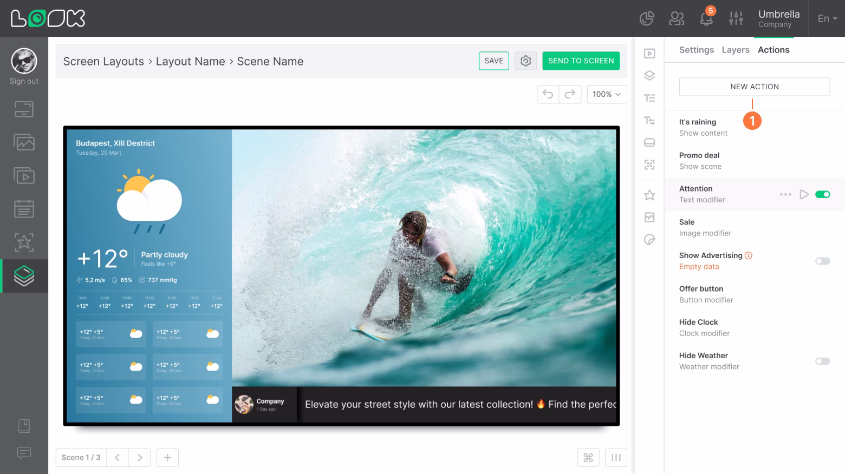Open the users icon in top bar
Viewport: 845px width, 474px height.
[677, 18]
